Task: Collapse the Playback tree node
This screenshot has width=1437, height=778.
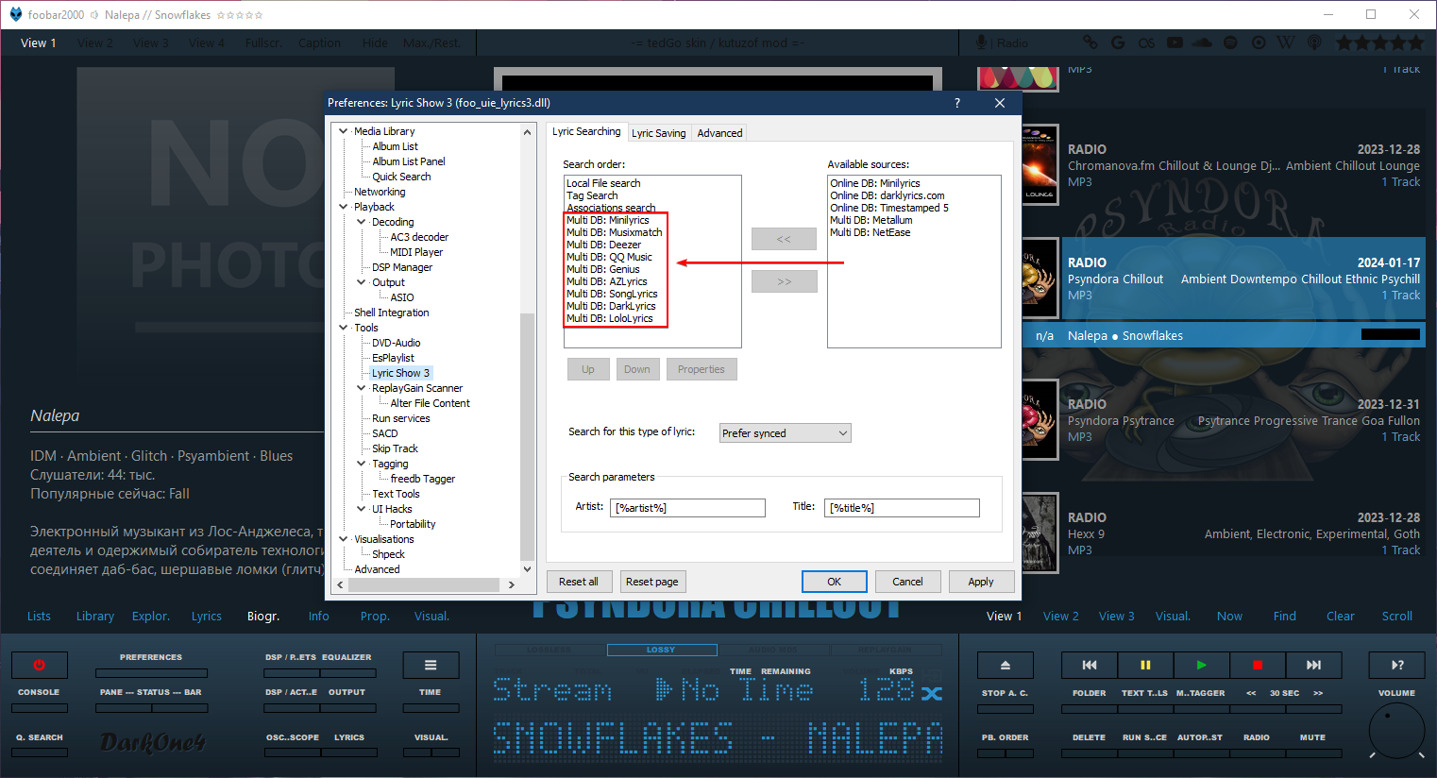Action: click(x=343, y=207)
